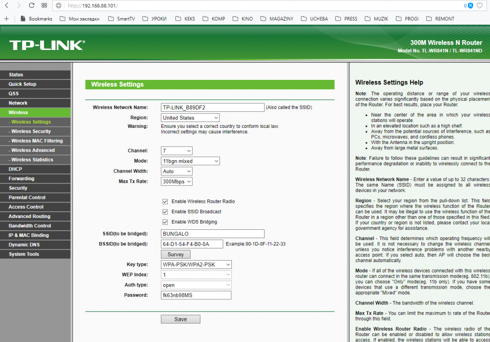The width and height of the screenshot is (490, 342).
Task: Open Wireless Security in the sidebar
Action: [31, 131]
